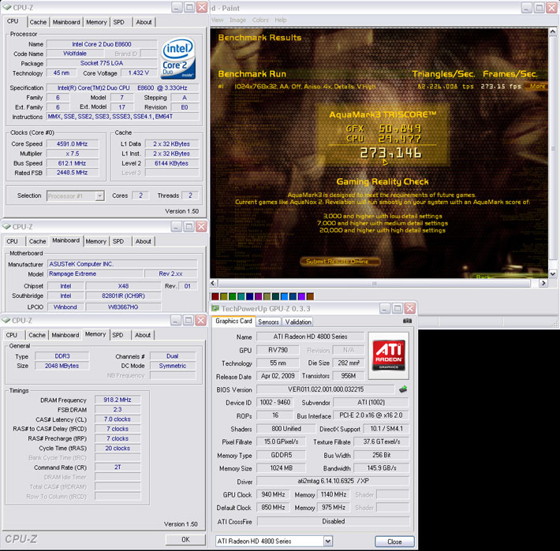
Task: Click the DRAM Frequency value 918.2 MHz
Action: [x=118, y=400]
